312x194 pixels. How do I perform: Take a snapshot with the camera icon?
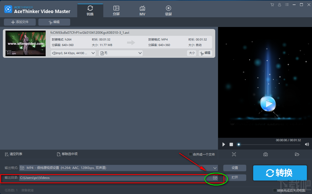click(x=265, y=154)
